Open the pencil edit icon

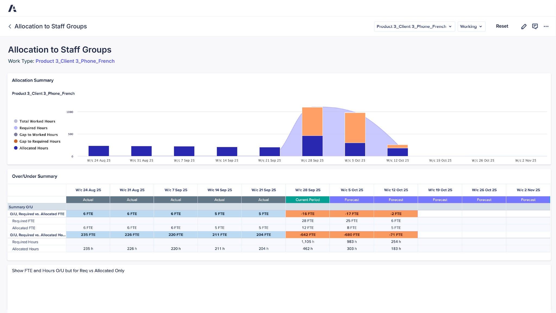524,26
